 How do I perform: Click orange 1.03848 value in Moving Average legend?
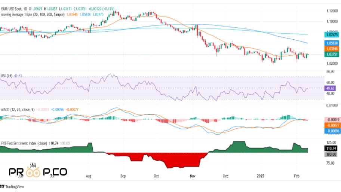tap(72, 15)
